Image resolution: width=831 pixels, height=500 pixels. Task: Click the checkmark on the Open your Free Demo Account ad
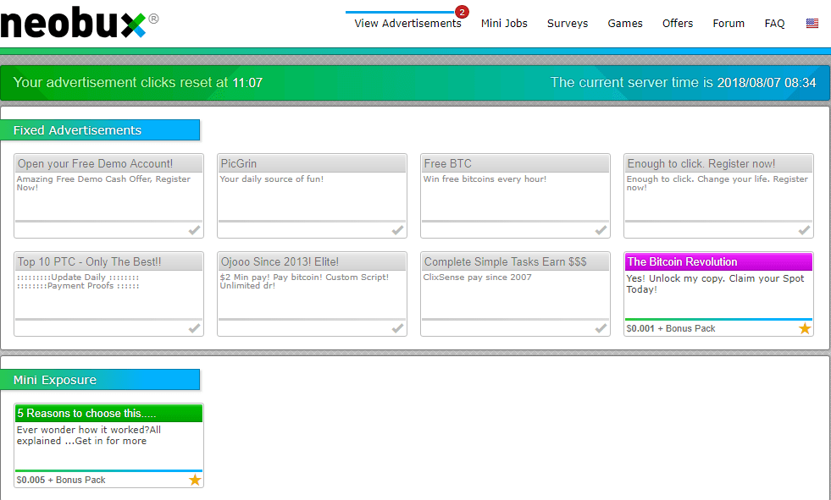195,230
